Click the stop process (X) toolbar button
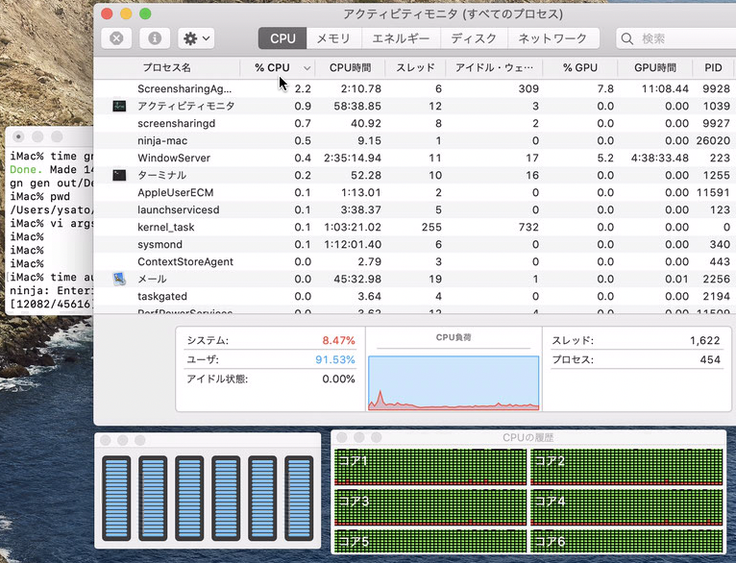This screenshot has height=563, width=736. point(116,38)
